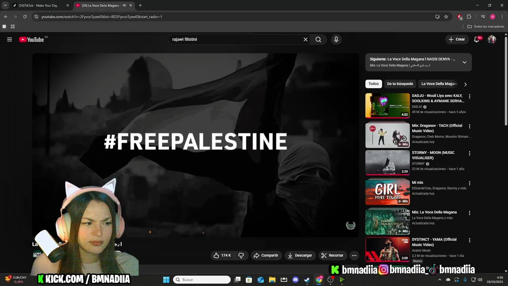508x286 pixels.
Task: Open options for DYSTINCT - YAMA video
Action: point(470,240)
